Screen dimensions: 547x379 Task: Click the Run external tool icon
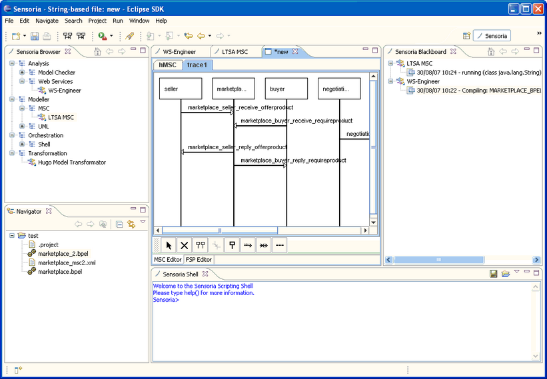pyautogui.click(x=102, y=36)
